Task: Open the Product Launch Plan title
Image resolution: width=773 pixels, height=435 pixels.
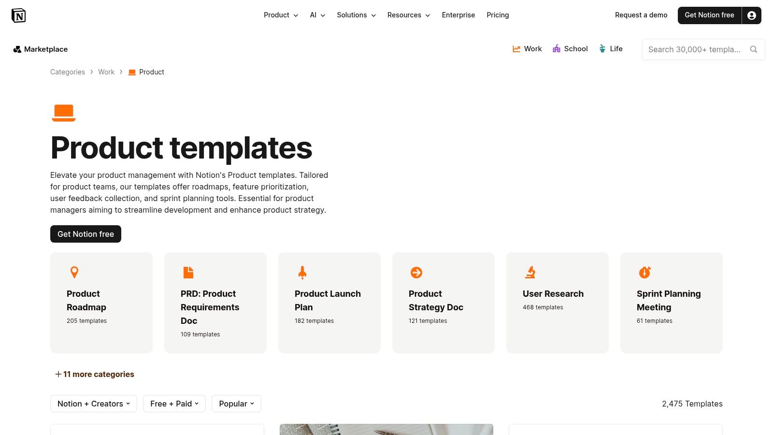Action: click(328, 300)
